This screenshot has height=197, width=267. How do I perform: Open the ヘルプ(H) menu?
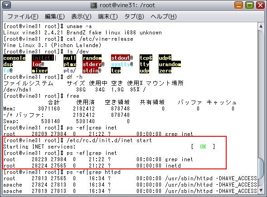[x=164, y=16]
